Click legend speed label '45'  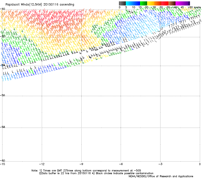click(182, 7)
